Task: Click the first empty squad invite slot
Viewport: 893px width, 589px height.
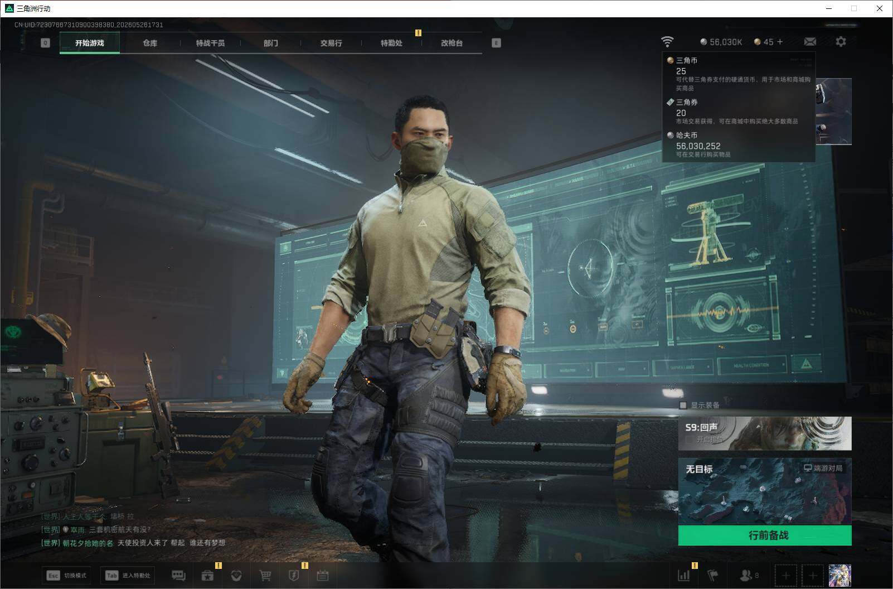Action: (x=786, y=576)
